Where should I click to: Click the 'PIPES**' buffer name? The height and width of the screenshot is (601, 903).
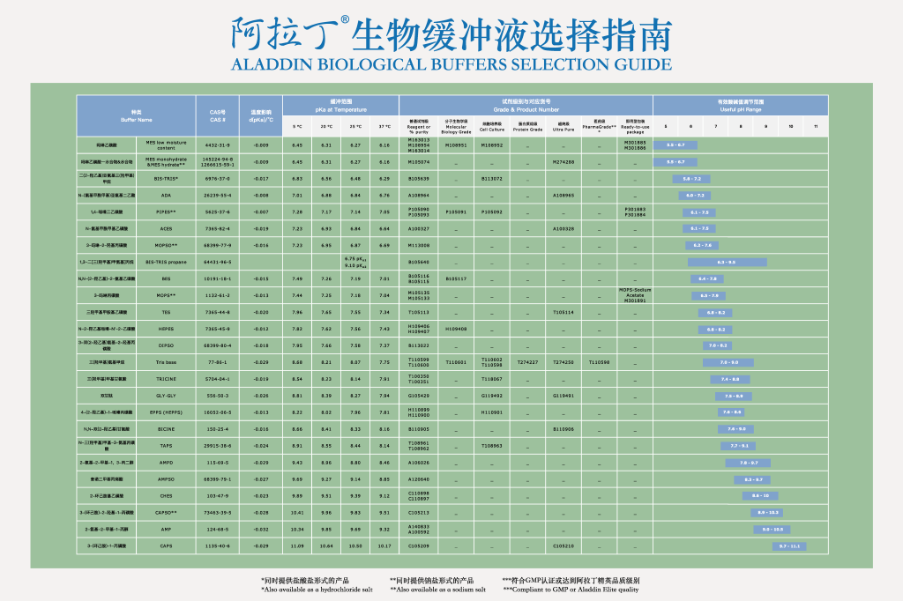pos(166,211)
